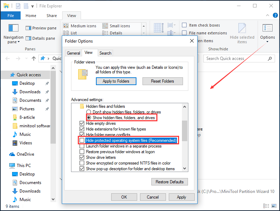Toggle the Details pane button
280x211 pixels.
click(40, 38)
